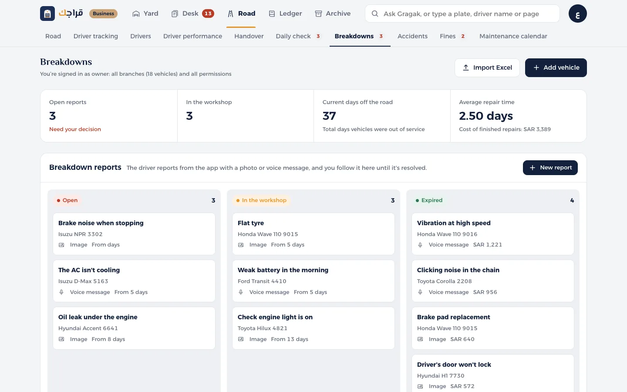Click the Archive box icon
The height and width of the screenshot is (392, 627).
coord(318,14)
